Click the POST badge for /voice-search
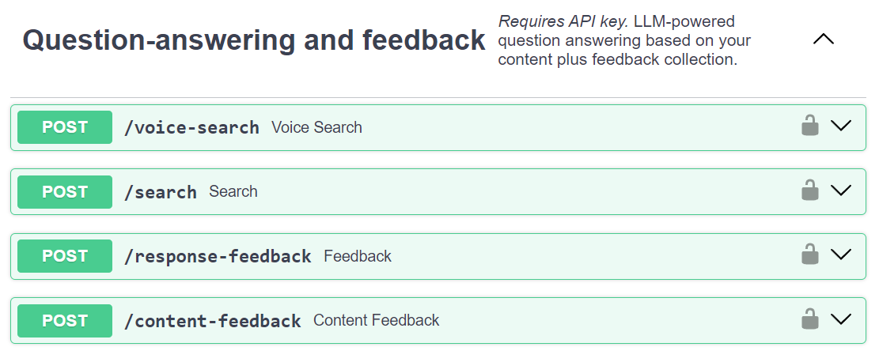This screenshot has width=879, height=362. click(x=65, y=127)
